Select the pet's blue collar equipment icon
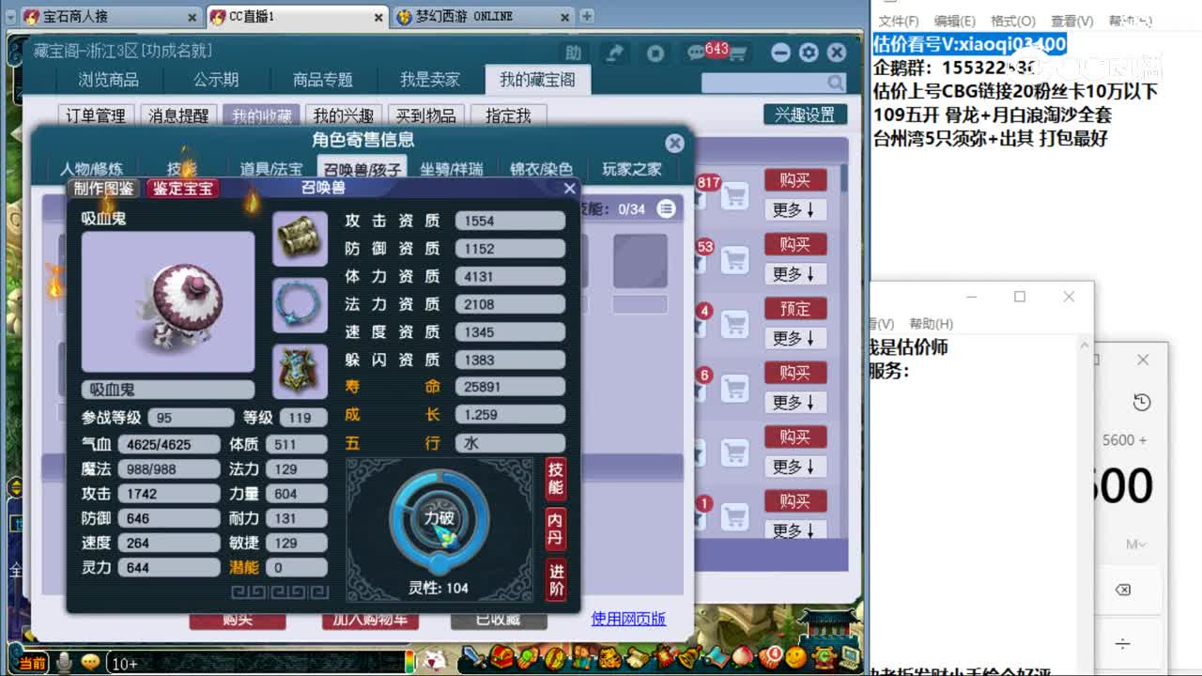Image resolution: width=1202 pixels, height=676 pixels. [x=300, y=304]
